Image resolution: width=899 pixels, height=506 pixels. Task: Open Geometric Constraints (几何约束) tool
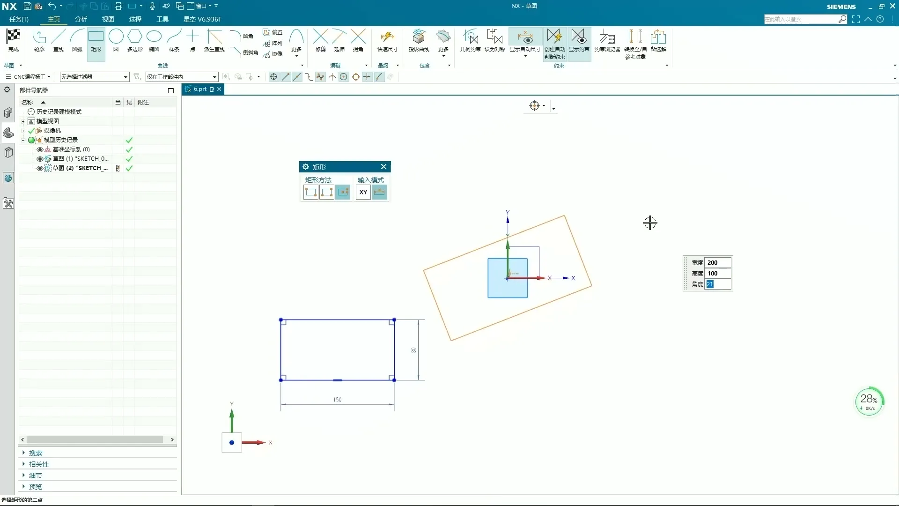pos(470,37)
